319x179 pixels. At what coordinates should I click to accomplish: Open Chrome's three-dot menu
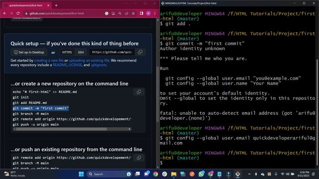(155, 13)
